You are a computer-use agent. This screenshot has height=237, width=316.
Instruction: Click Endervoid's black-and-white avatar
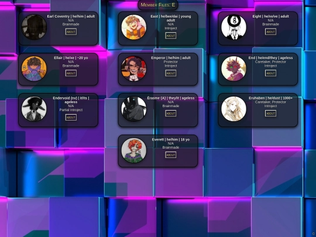click(x=34, y=109)
